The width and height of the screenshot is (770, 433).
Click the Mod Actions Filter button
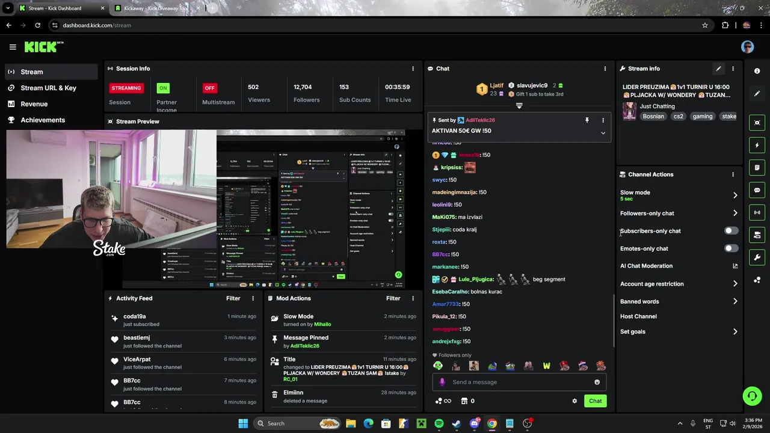click(393, 298)
